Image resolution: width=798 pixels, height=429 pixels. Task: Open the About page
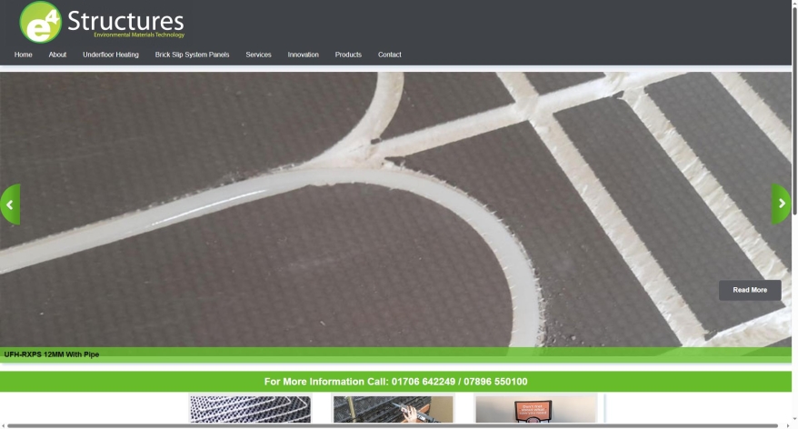tap(57, 55)
